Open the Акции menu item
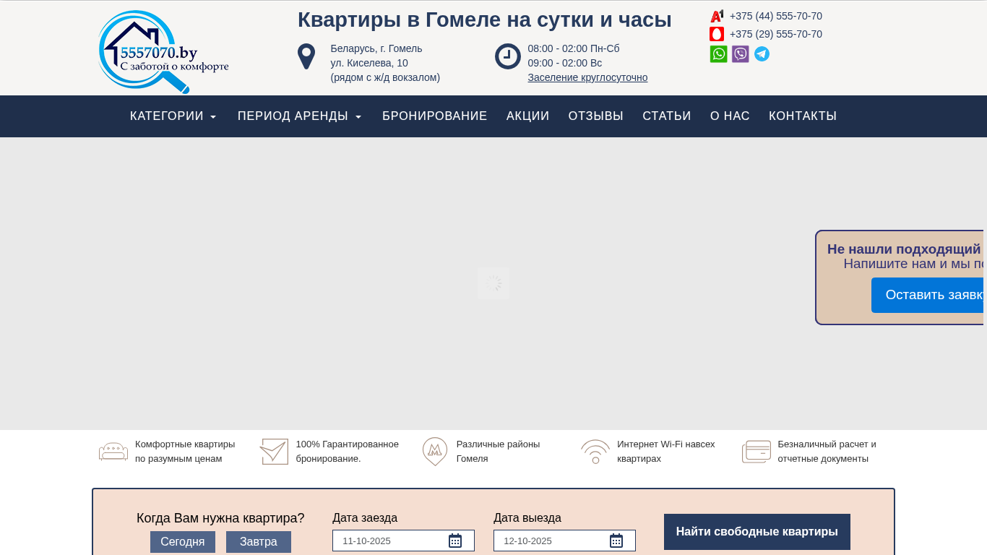The image size is (987, 555). pos(527,116)
